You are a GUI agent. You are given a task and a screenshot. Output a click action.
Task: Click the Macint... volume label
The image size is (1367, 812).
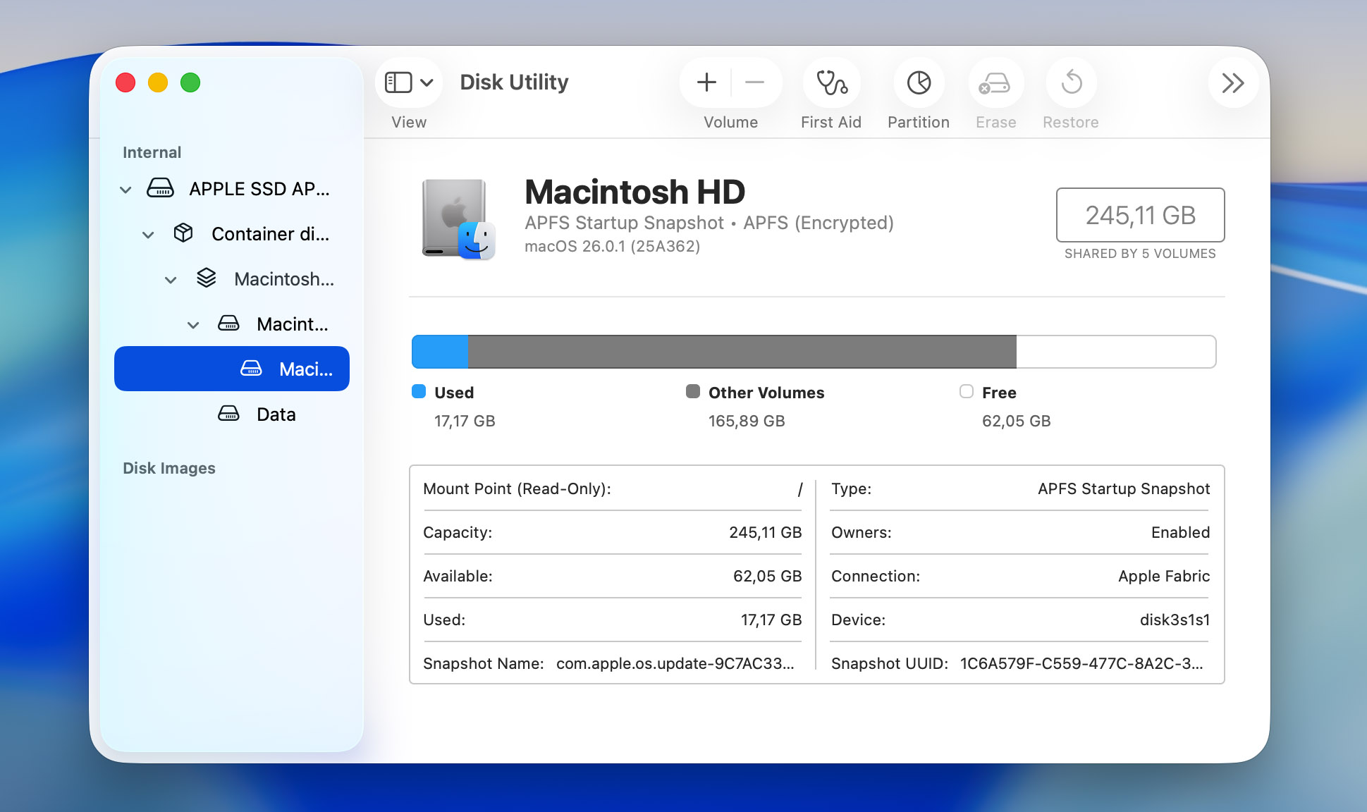tap(293, 324)
